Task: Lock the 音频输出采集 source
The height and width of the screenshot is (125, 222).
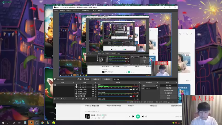Action: (95, 89)
